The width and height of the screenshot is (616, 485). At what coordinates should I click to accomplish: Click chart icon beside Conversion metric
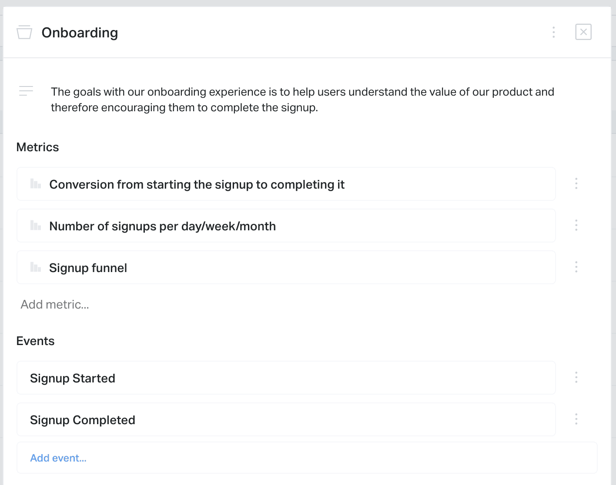pyautogui.click(x=36, y=184)
